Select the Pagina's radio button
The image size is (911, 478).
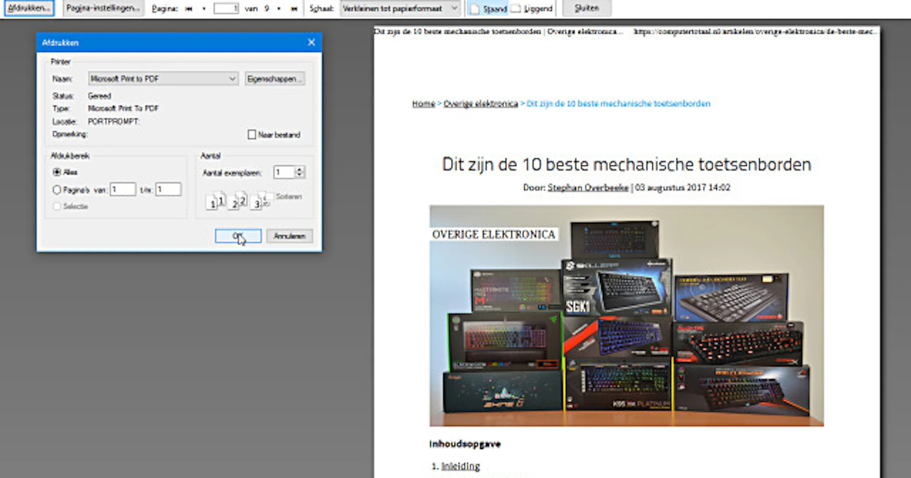click(57, 190)
